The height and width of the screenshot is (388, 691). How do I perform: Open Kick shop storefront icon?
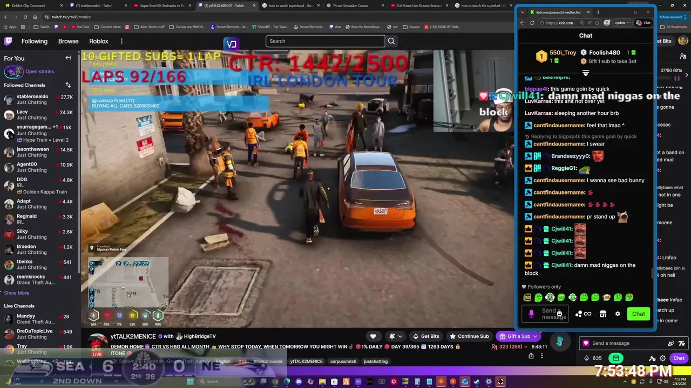pyautogui.click(x=603, y=314)
